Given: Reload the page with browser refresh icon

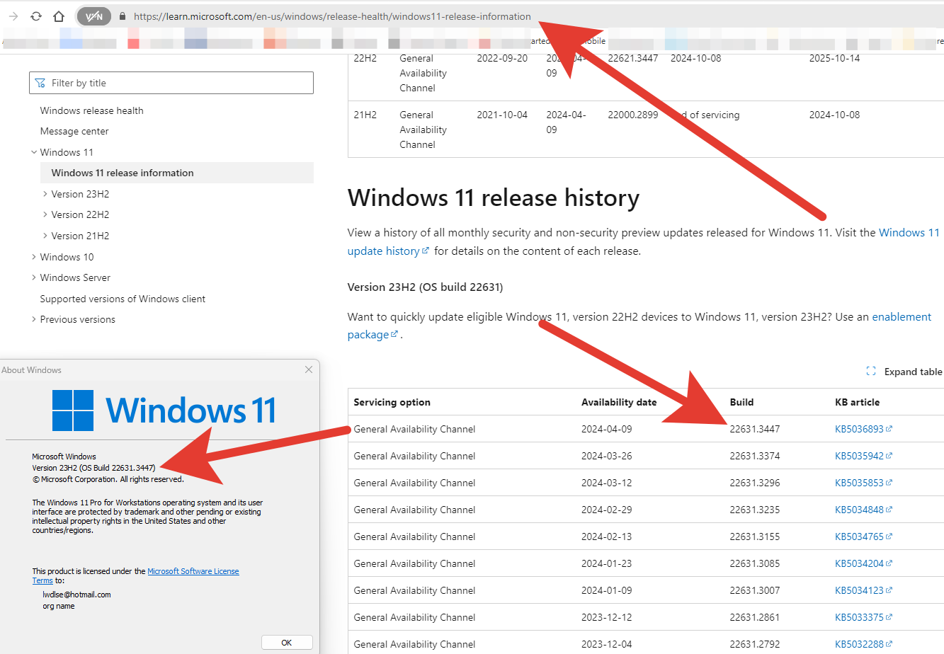Looking at the screenshot, I should click(36, 16).
